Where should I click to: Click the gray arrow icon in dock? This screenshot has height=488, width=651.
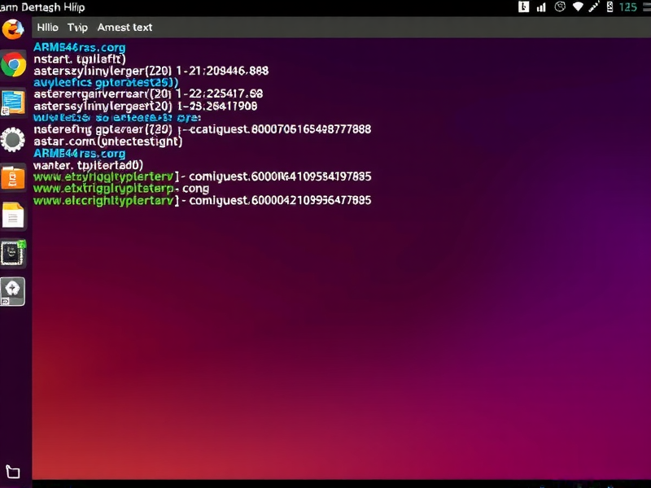pos(13,290)
